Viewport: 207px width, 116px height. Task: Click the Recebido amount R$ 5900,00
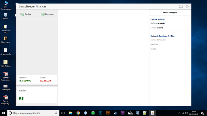tap(25, 81)
